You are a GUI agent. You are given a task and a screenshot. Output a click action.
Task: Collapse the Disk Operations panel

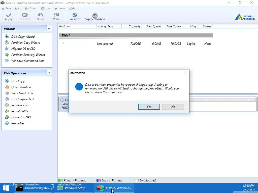pyautogui.click(x=49, y=73)
